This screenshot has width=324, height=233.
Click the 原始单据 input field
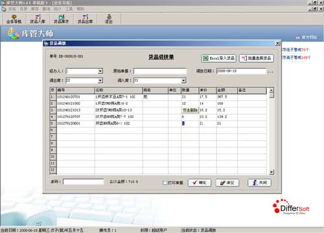pos(160,71)
